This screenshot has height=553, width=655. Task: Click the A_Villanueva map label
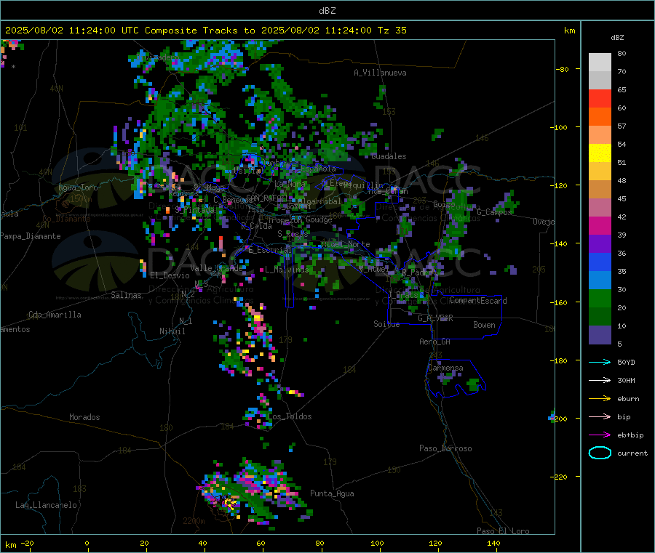380,73
